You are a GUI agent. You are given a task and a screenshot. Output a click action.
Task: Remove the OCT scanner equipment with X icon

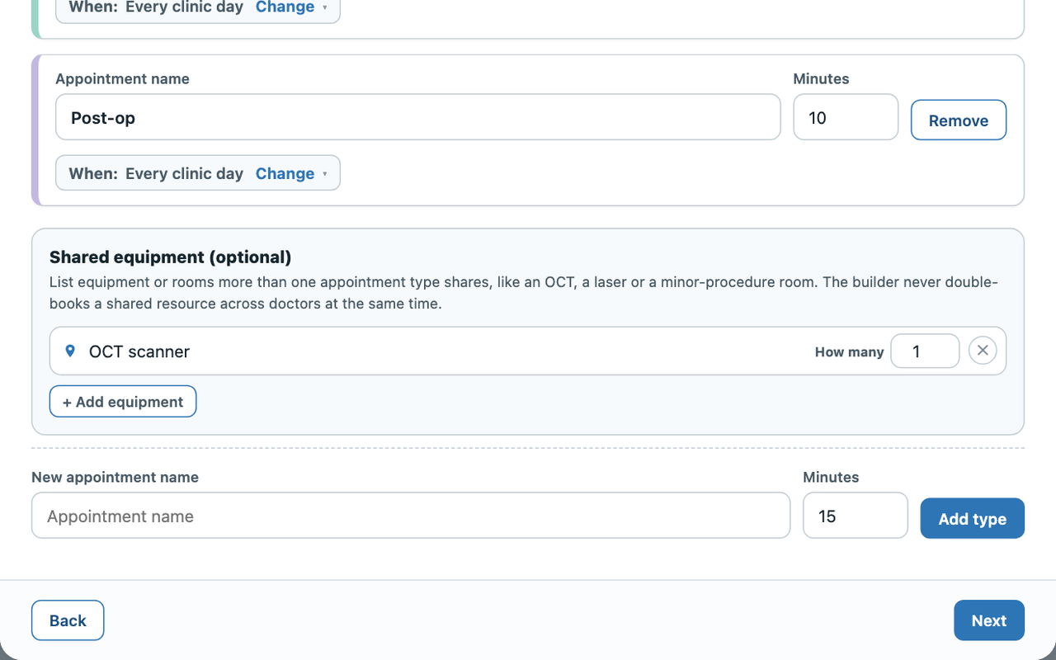click(x=983, y=351)
